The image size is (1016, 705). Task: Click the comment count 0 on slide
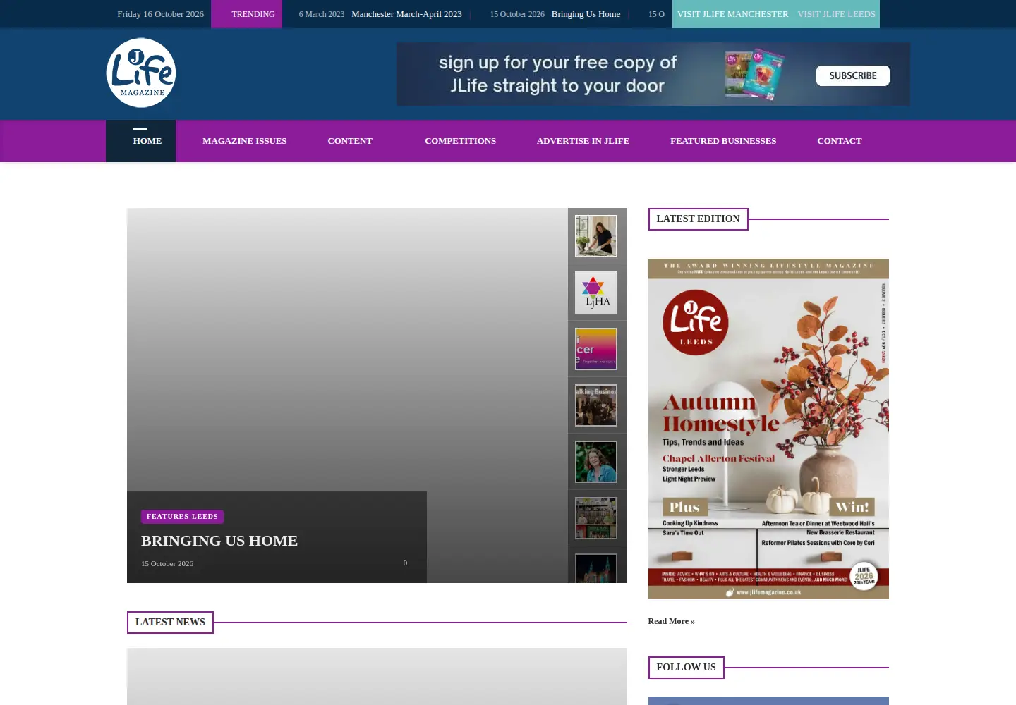[405, 563]
